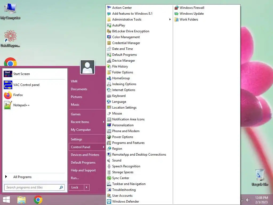Select Folder Options entry
This screenshot has height=205, width=273.
pos(123,72)
